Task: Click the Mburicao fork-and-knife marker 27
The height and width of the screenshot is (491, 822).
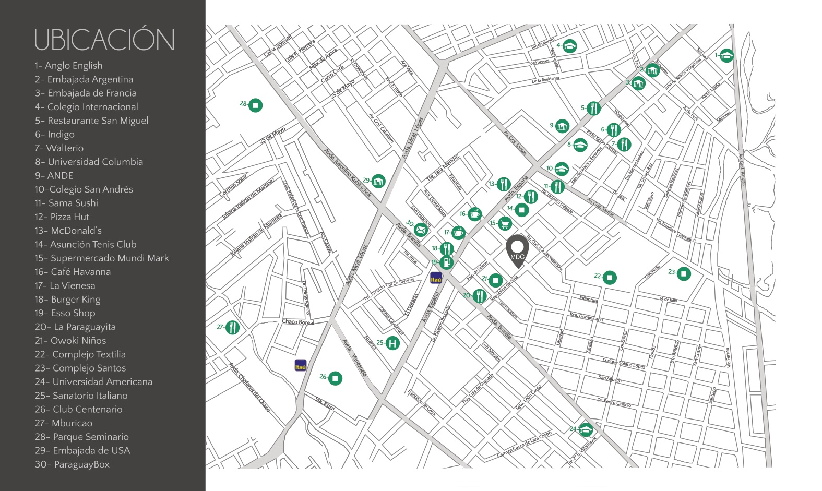Action: (x=232, y=328)
